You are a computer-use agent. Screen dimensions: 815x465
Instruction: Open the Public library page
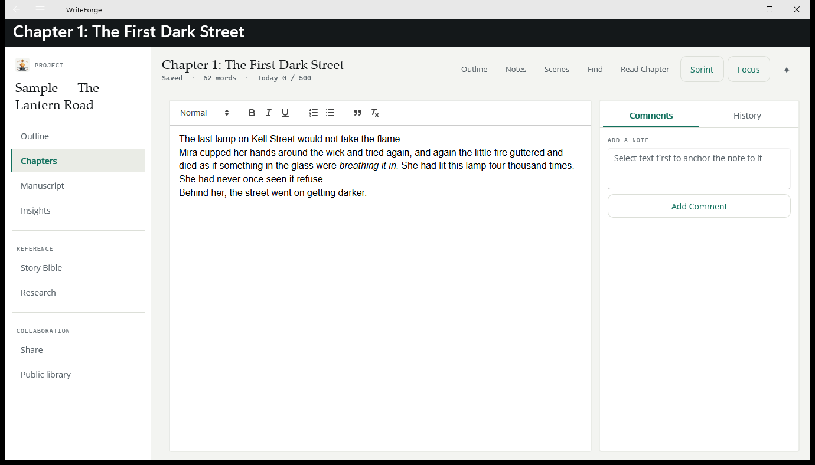(78, 375)
